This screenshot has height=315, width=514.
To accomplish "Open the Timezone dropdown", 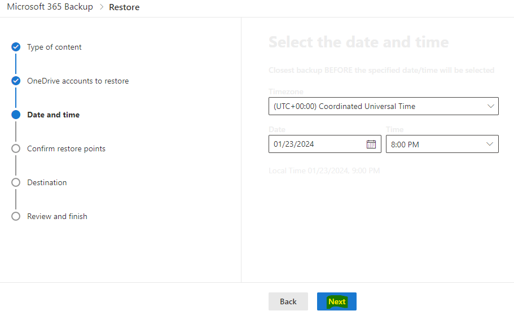I will coord(384,106).
